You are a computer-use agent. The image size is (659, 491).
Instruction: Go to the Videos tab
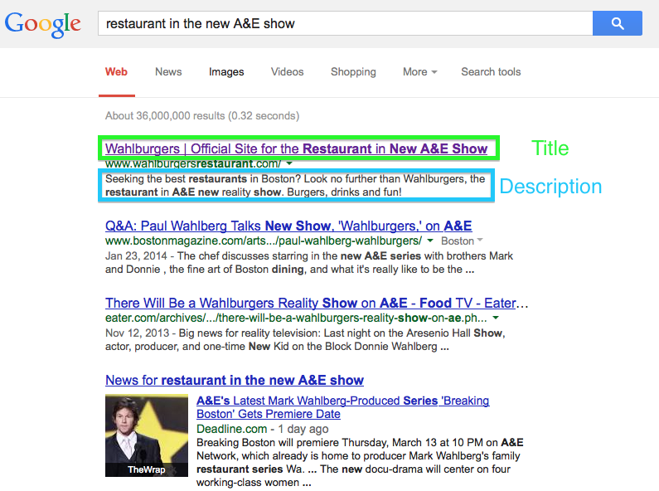(x=287, y=72)
